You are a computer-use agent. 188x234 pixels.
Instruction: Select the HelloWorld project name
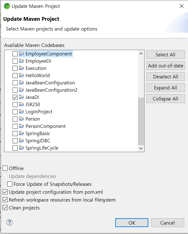coord(37,76)
